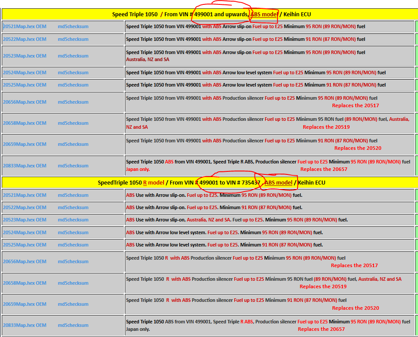This screenshot has width=418, height=337.
Task: Click md5checksum beside 20656Map.hex in VIN upwards section
Action: [73, 102]
